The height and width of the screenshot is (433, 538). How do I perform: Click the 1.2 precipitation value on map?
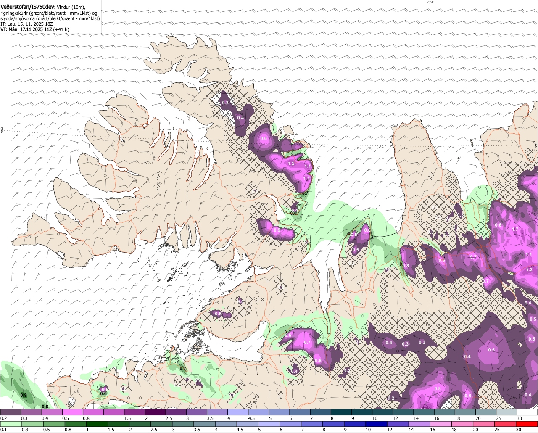529,269
